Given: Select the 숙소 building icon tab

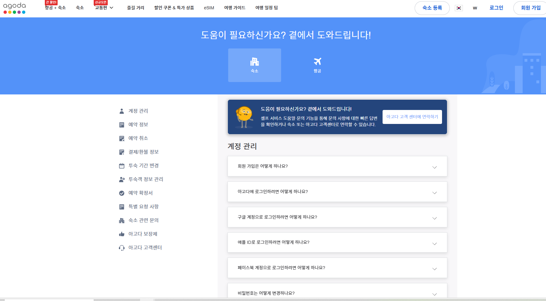Looking at the screenshot, I should 254,65.
